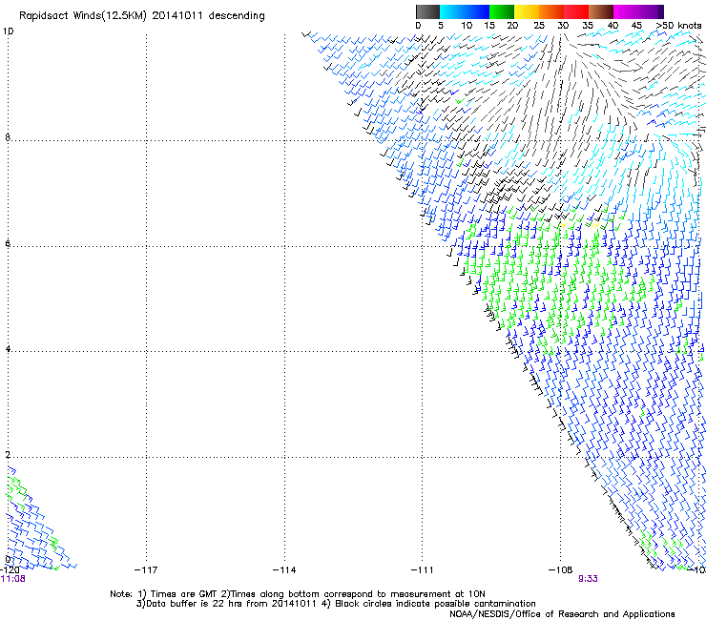The height and width of the screenshot is (620, 706).
Task: Click the longitude '-117' axis label
Action: (x=146, y=570)
